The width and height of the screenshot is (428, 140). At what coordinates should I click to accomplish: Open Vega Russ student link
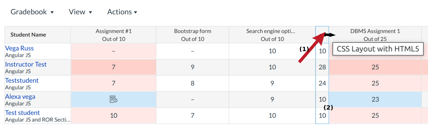[19, 48]
